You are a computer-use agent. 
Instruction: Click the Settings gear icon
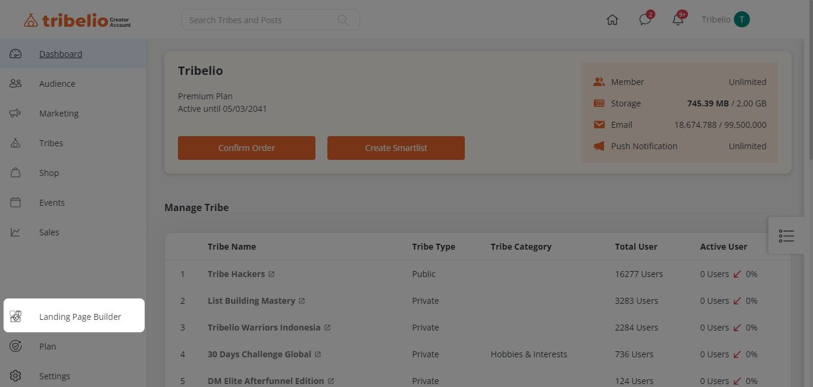tap(15, 376)
